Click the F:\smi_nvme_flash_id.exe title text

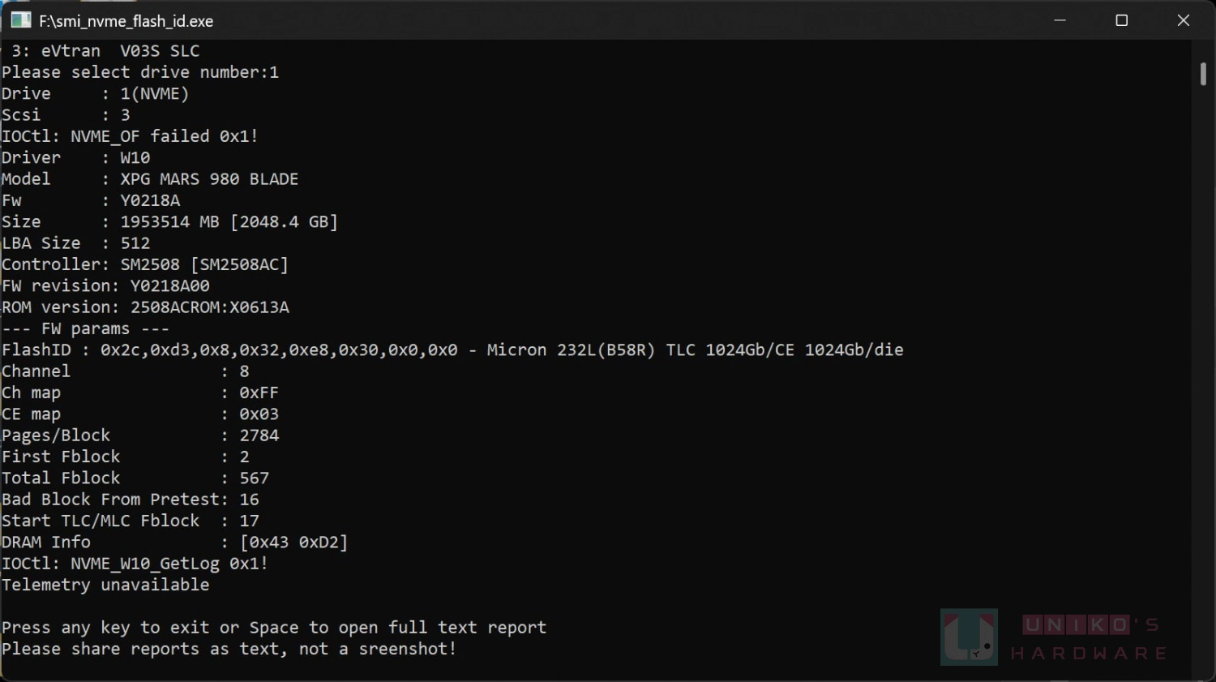click(x=126, y=21)
